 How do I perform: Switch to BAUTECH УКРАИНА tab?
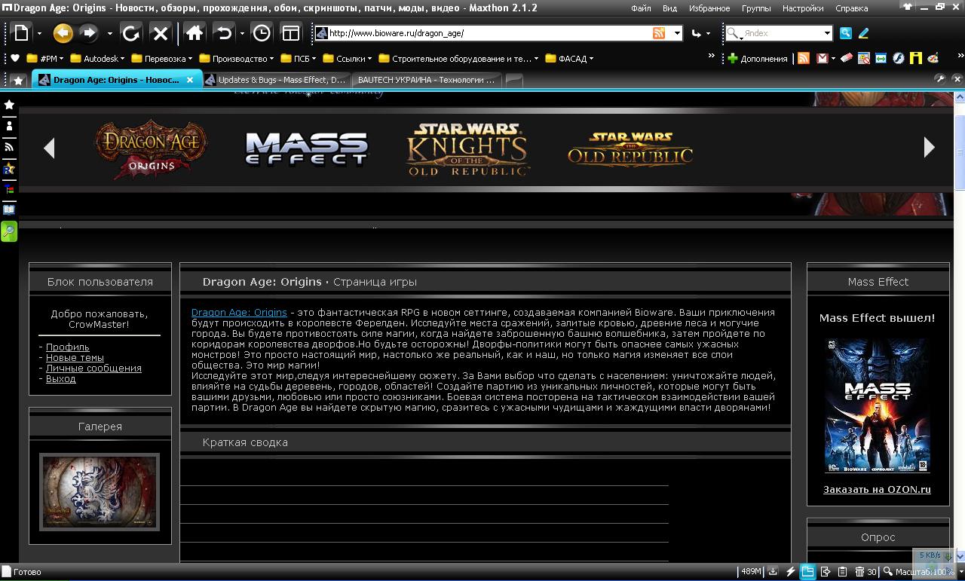pyautogui.click(x=426, y=79)
